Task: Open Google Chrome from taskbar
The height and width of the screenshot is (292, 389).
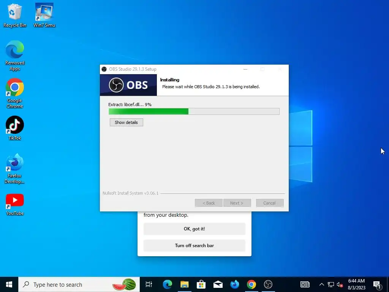Action: click(x=251, y=284)
